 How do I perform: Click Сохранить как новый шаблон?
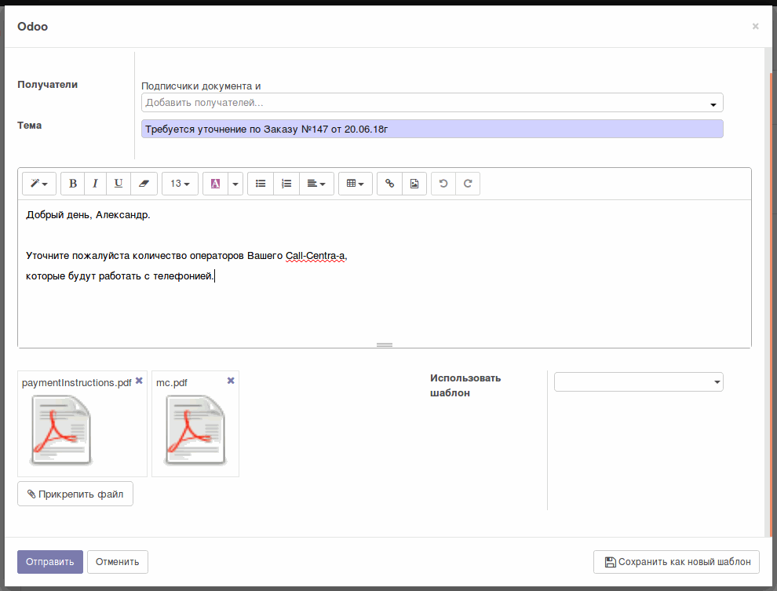tap(676, 561)
